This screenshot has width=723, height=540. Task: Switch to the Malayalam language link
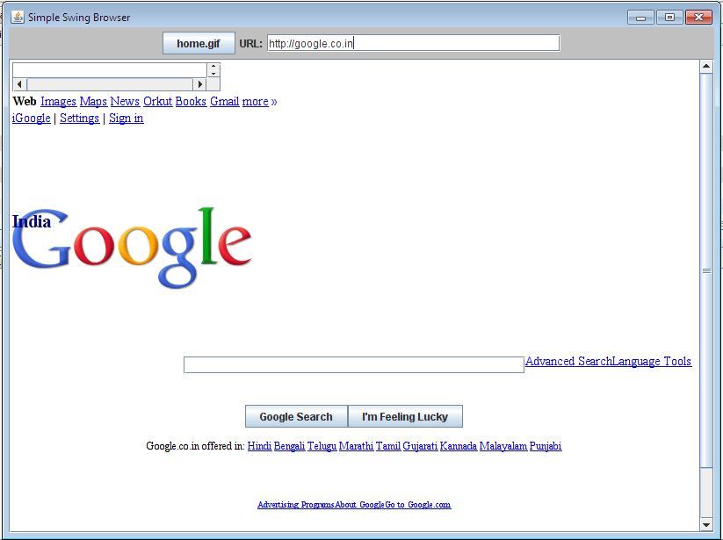503,446
